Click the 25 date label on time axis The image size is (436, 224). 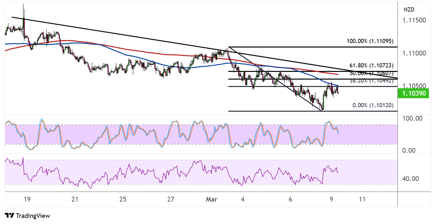pos(123,199)
